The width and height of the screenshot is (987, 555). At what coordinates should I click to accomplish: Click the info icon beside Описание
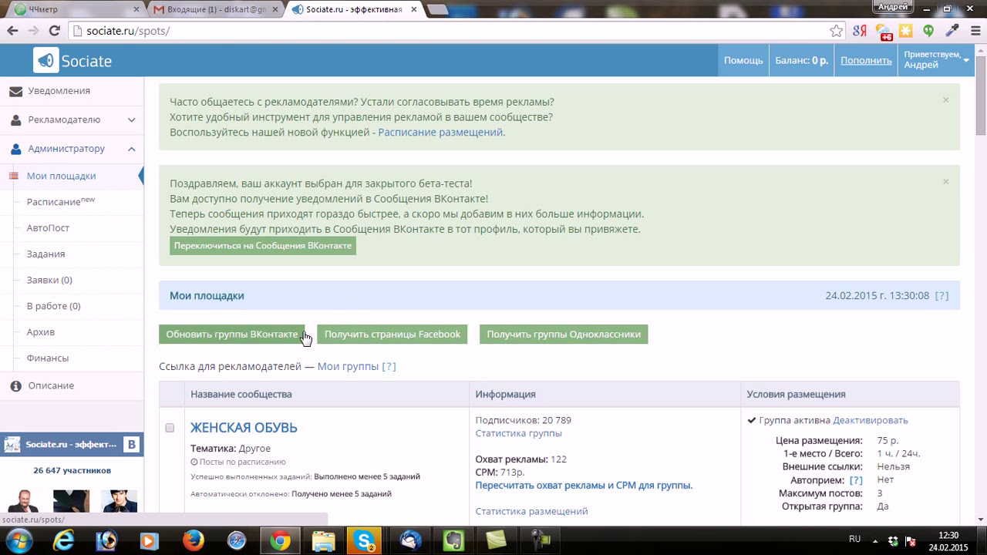[x=15, y=385]
